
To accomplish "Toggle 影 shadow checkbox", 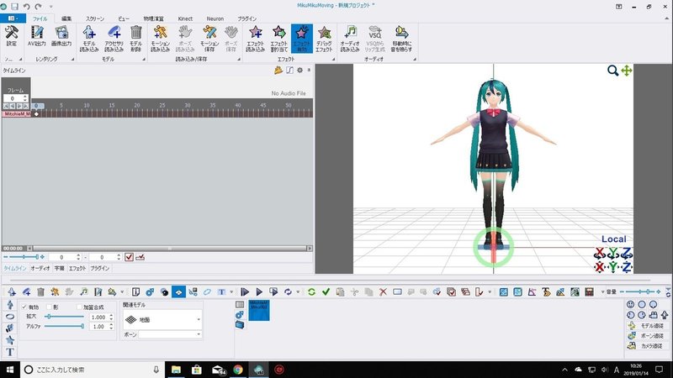I will click(49, 307).
